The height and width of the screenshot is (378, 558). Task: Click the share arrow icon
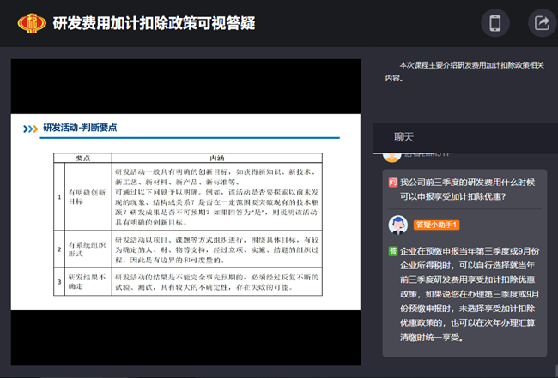tap(542, 24)
